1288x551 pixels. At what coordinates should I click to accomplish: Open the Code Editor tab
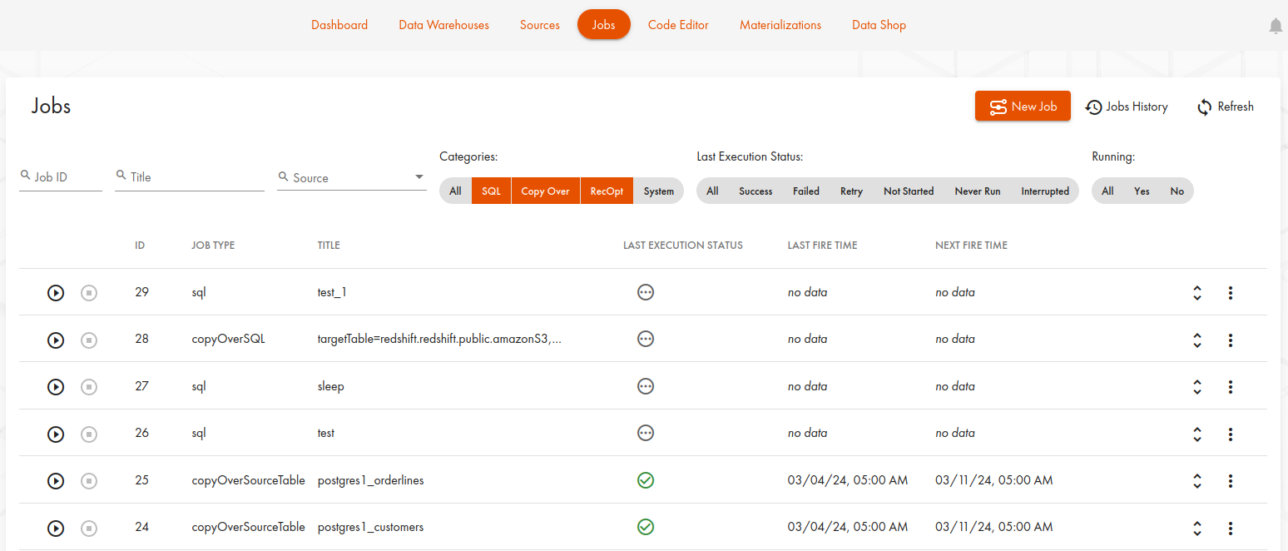tap(678, 25)
